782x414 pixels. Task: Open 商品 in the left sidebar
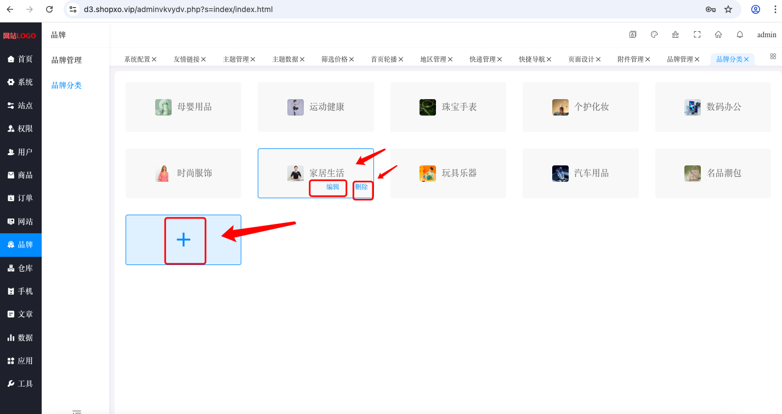pyautogui.click(x=21, y=175)
